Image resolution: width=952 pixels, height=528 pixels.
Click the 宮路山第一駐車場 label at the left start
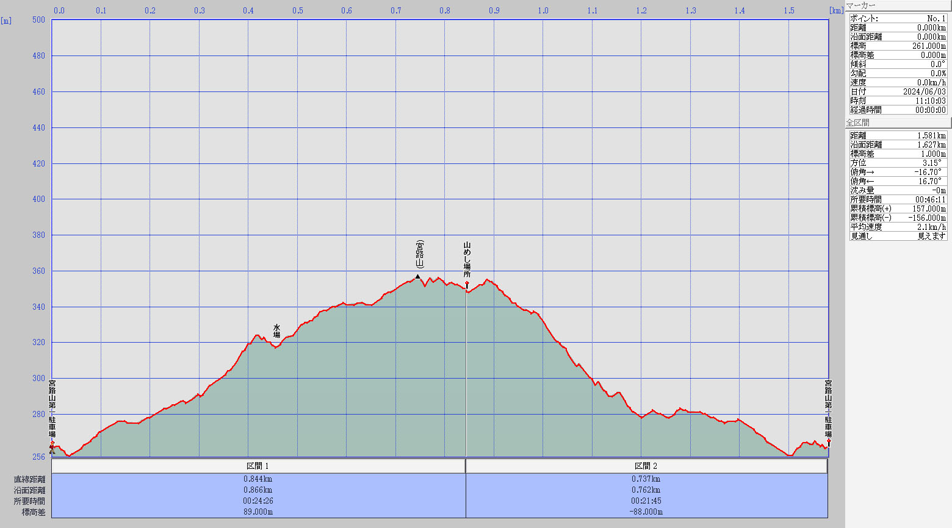click(52, 408)
